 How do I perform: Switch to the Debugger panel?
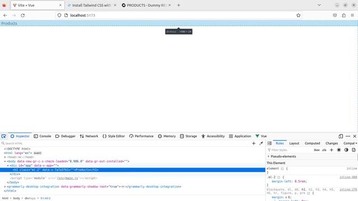pos(65,136)
